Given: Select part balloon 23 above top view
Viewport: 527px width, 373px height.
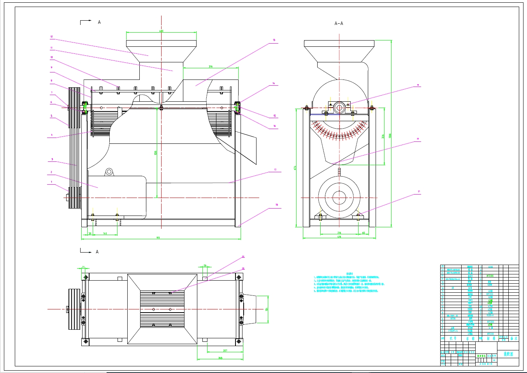Looking at the screenshot, I should (243, 268).
